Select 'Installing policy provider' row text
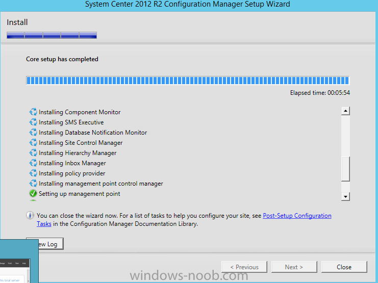 tap(72, 173)
